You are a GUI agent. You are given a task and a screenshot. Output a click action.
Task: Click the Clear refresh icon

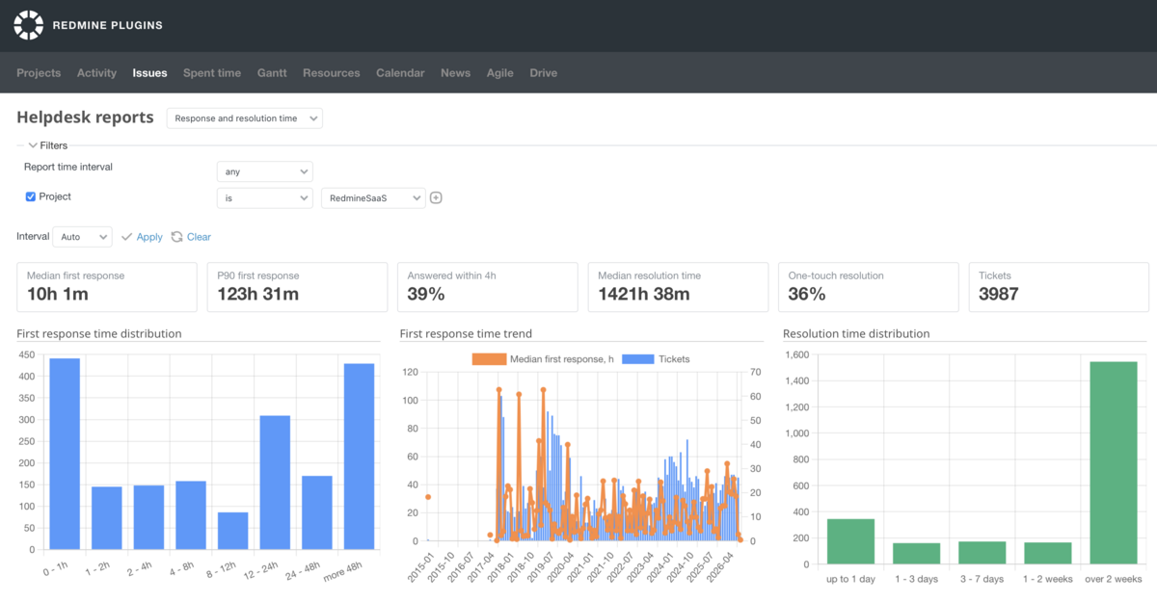pyautogui.click(x=176, y=237)
